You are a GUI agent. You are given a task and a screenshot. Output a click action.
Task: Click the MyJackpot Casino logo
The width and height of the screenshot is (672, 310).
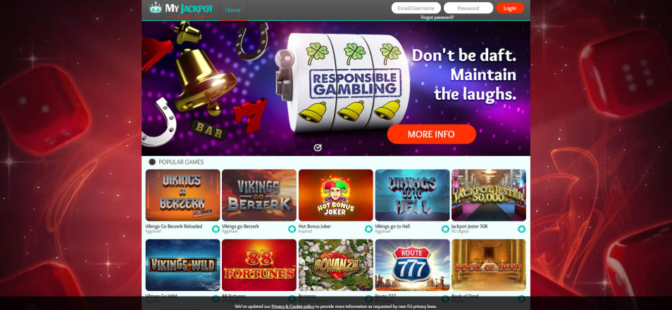tap(181, 10)
